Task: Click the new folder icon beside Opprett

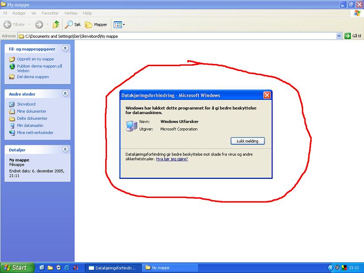Action: coord(12,59)
